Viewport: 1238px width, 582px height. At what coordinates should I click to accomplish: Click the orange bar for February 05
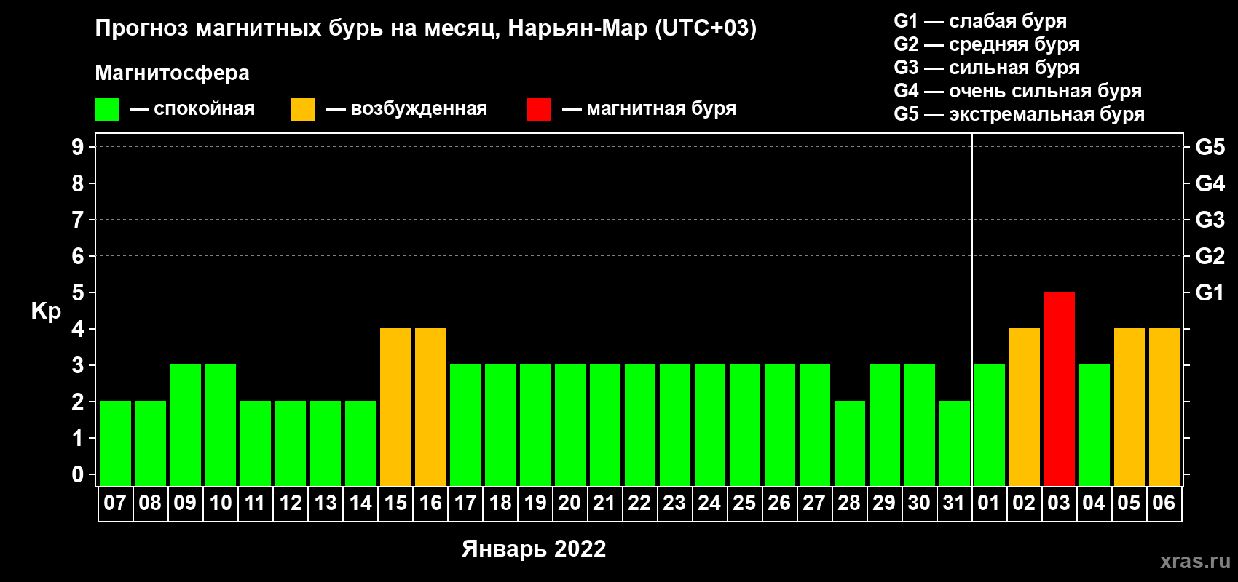[1129, 407]
